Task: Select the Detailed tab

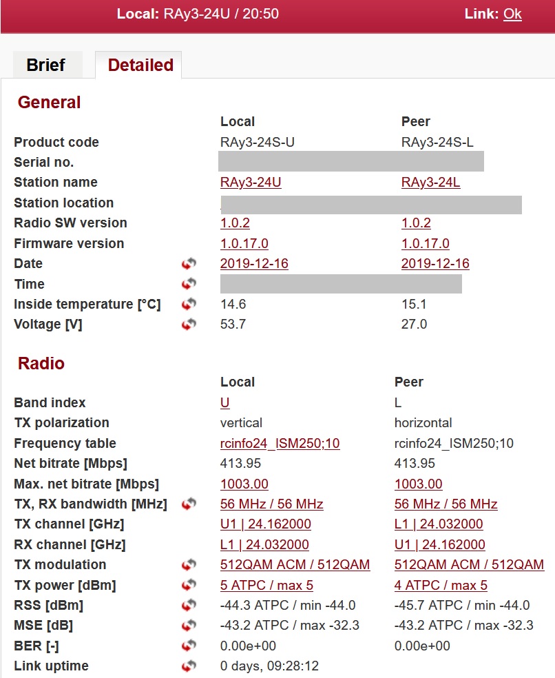Action: coord(140,65)
